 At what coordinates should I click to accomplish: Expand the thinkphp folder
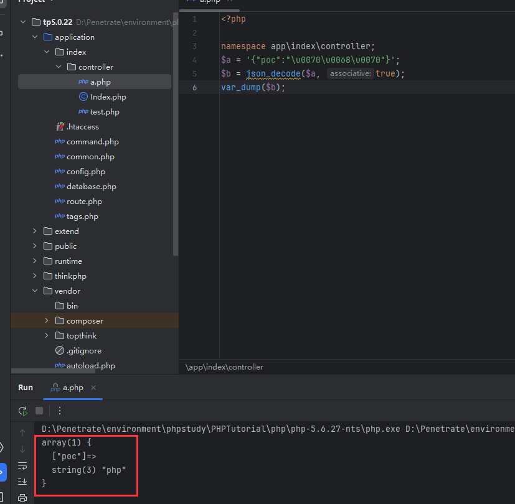35,276
